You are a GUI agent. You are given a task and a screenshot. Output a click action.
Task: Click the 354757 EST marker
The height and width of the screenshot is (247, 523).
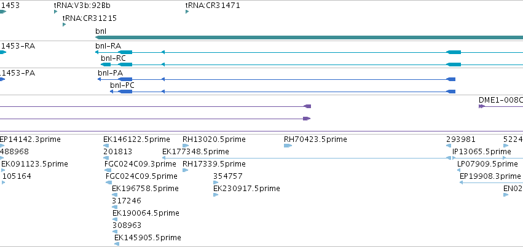pos(216,182)
